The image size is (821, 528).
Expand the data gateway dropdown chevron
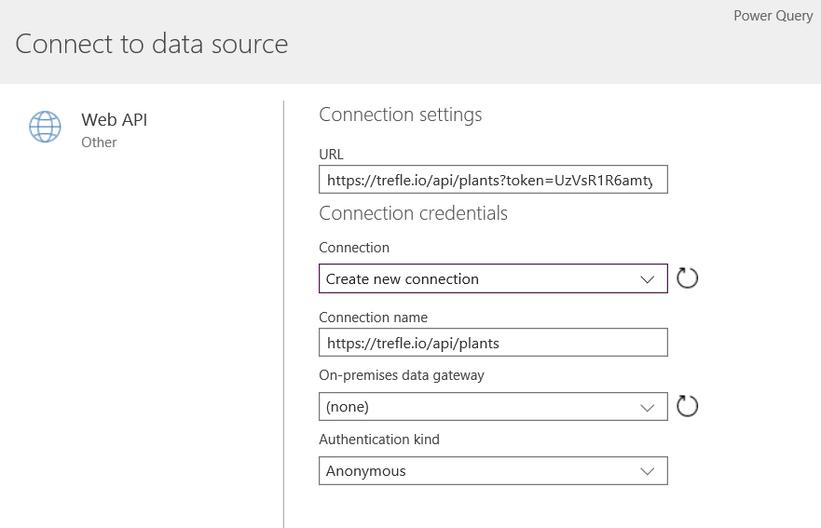pyautogui.click(x=648, y=407)
